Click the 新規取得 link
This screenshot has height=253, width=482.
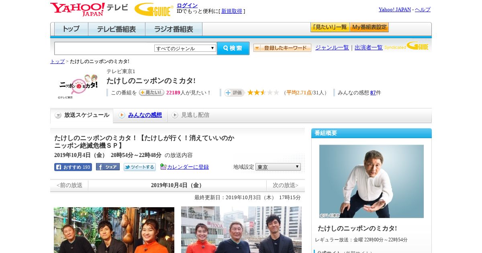click(x=232, y=11)
